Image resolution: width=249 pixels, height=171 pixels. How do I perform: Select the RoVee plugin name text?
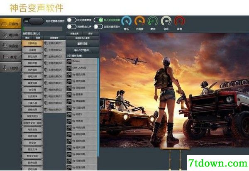click(76, 61)
